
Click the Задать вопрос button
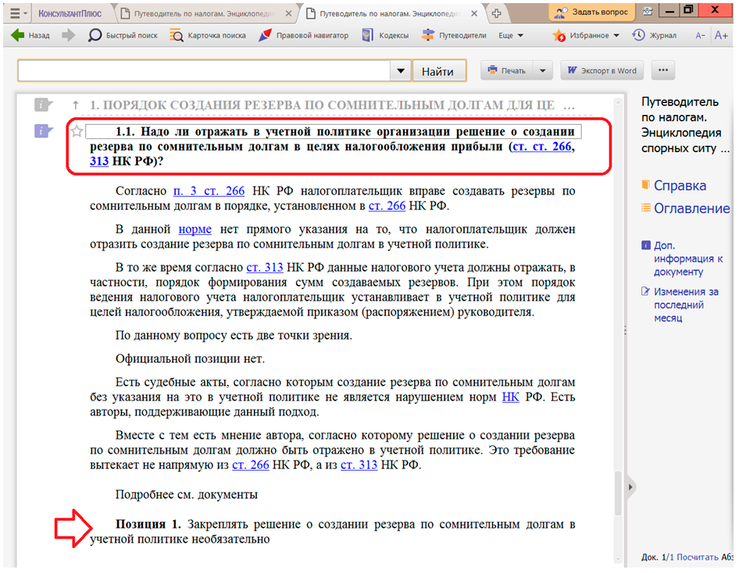pos(592,12)
